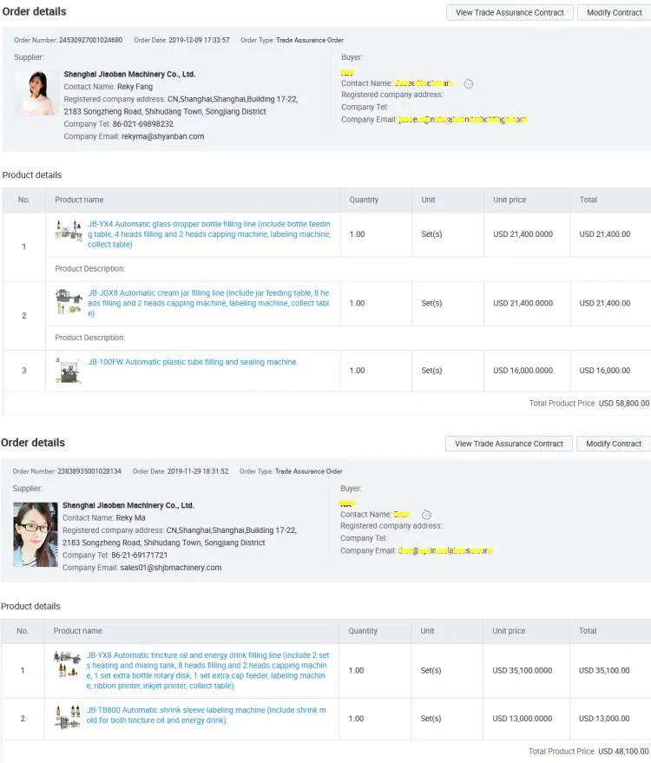Viewport: 651px width, 763px height.
Task: Click Product Description label under JB-YX4 row
Action: click(90, 269)
